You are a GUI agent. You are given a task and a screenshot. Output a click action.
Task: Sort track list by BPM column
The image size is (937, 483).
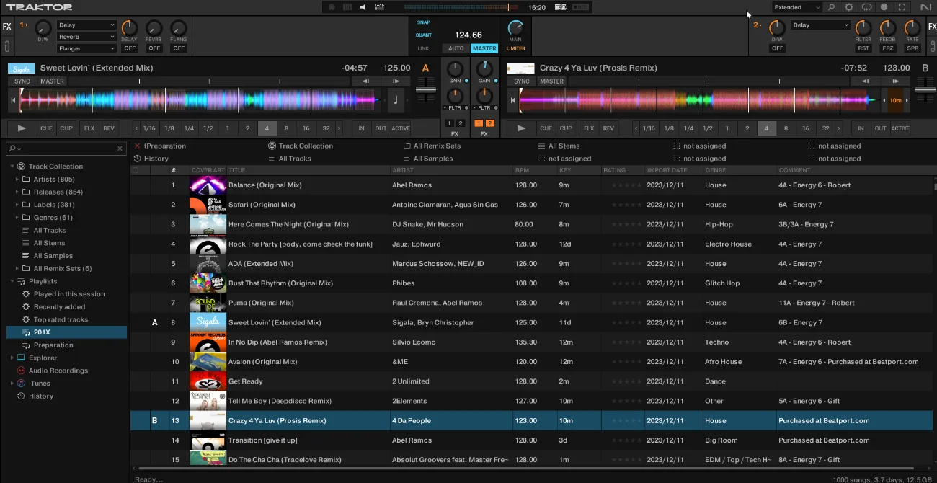click(534, 170)
